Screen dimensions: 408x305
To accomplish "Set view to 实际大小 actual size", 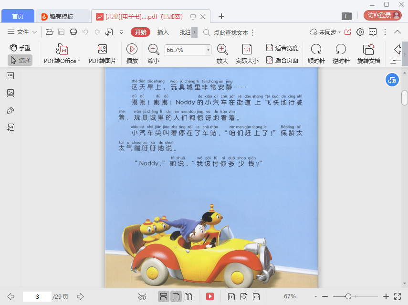I will (x=247, y=54).
